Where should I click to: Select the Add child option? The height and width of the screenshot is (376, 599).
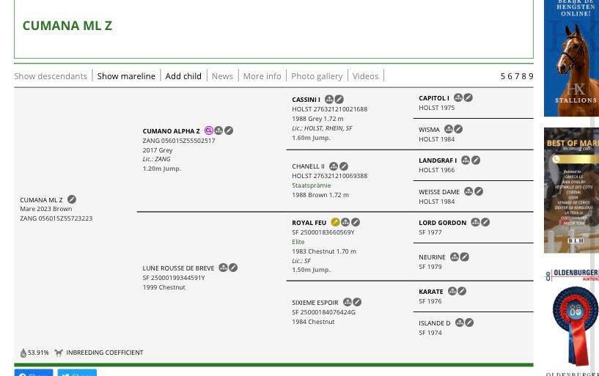tap(183, 76)
